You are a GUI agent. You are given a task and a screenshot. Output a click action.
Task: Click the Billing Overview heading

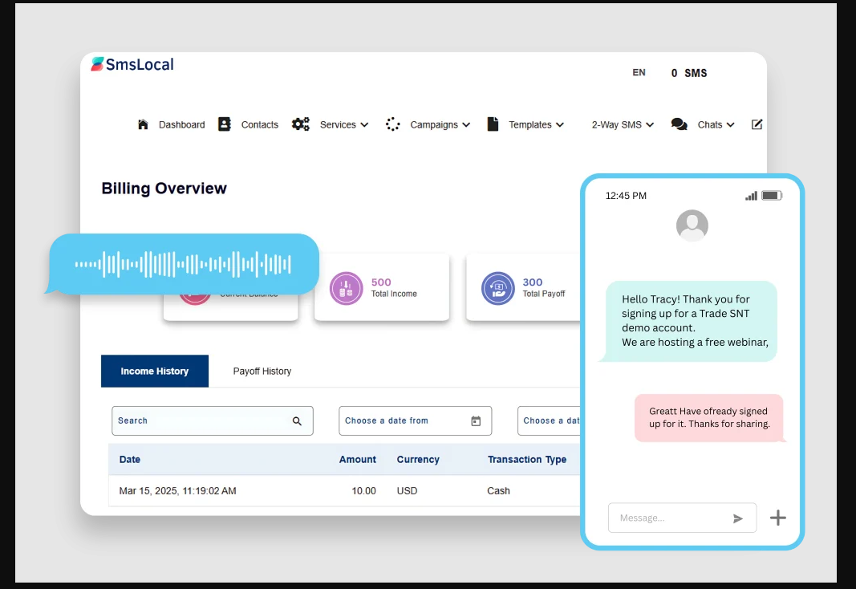click(x=164, y=189)
